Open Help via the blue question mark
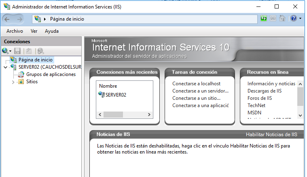 294,18
